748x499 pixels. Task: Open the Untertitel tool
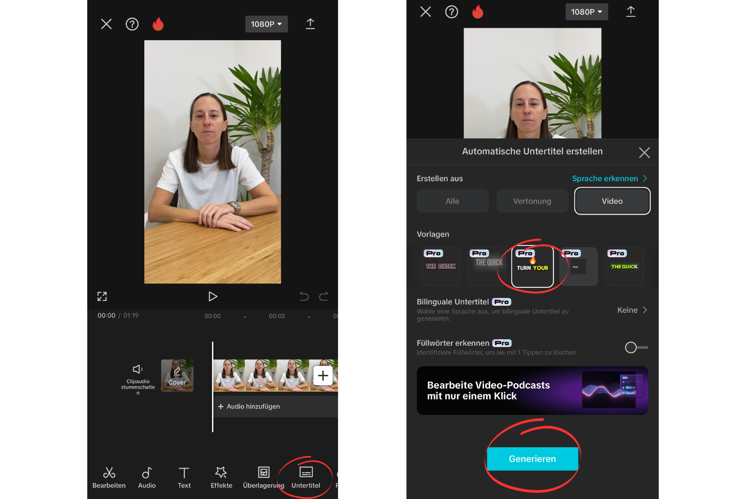click(306, 478)
